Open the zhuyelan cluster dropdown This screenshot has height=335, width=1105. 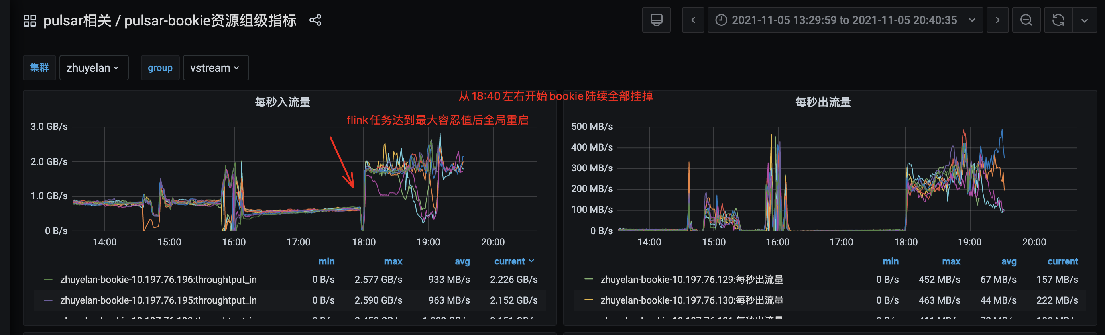click(94, 68)
